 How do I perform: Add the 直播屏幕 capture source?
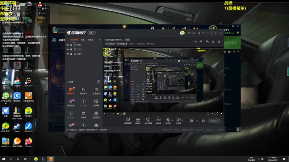[128, 121]
